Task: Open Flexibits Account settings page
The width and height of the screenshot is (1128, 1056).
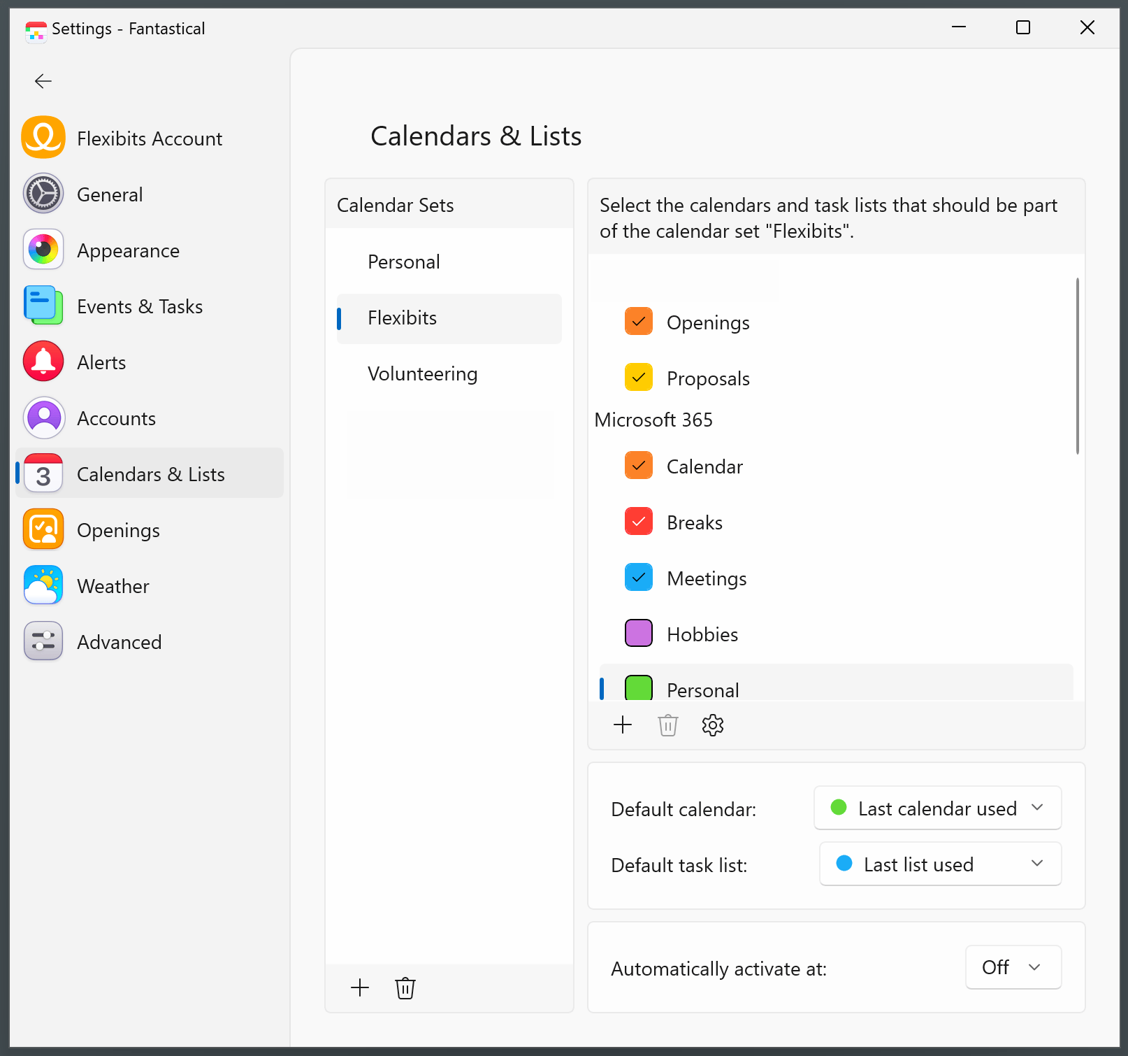Action: [x=150, y=138]
